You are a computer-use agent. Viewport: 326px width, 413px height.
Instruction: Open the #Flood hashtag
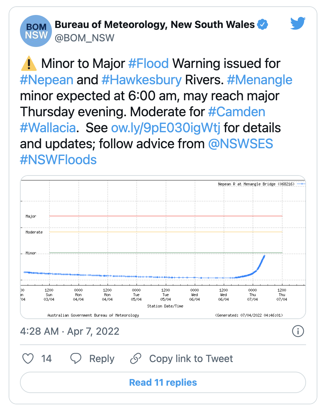pyautogui.click(x=148, y=64)
